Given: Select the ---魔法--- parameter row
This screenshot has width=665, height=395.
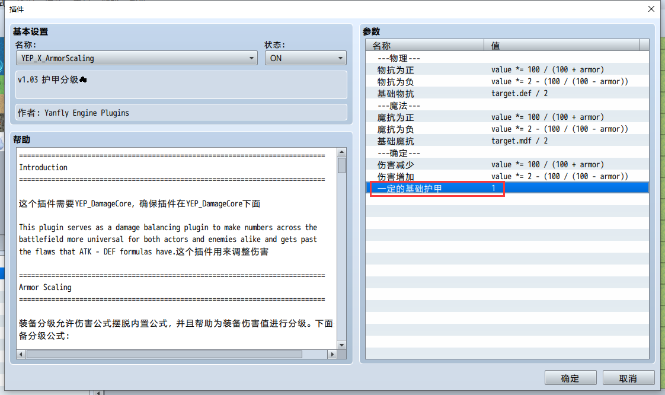Looking at the screenshot, I should click(x=507, y=105).
